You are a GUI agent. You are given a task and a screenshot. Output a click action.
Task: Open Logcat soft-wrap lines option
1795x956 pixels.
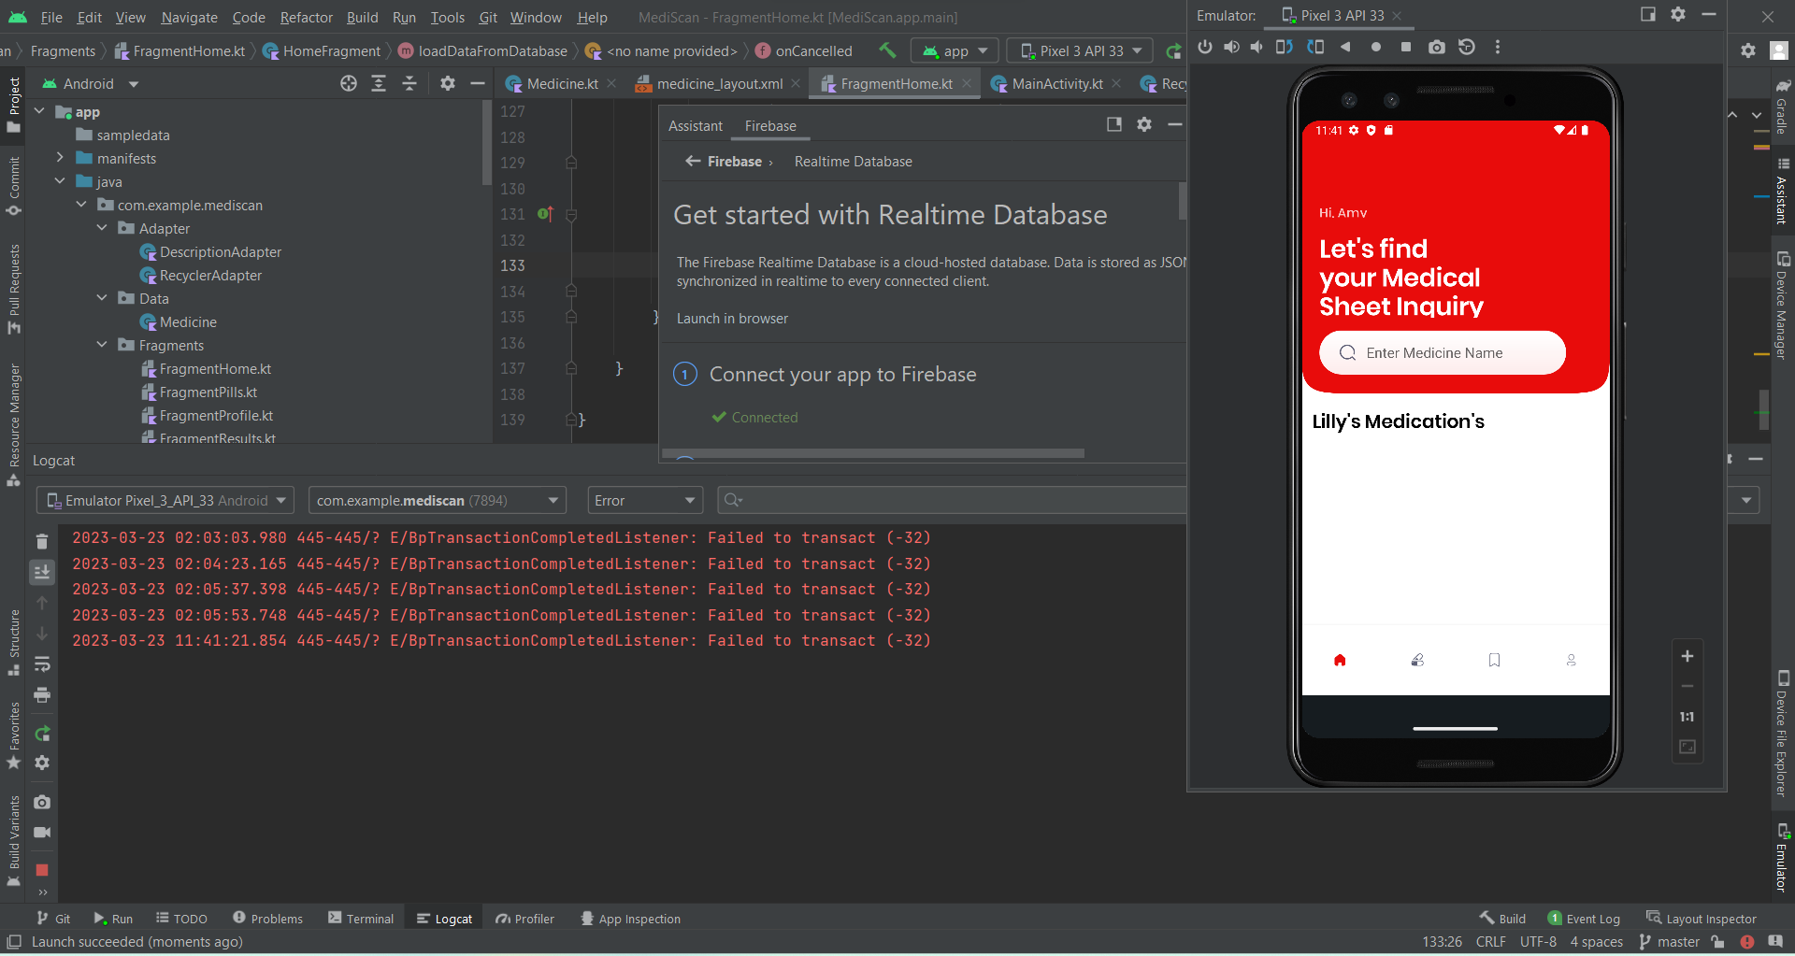[42, 664]
